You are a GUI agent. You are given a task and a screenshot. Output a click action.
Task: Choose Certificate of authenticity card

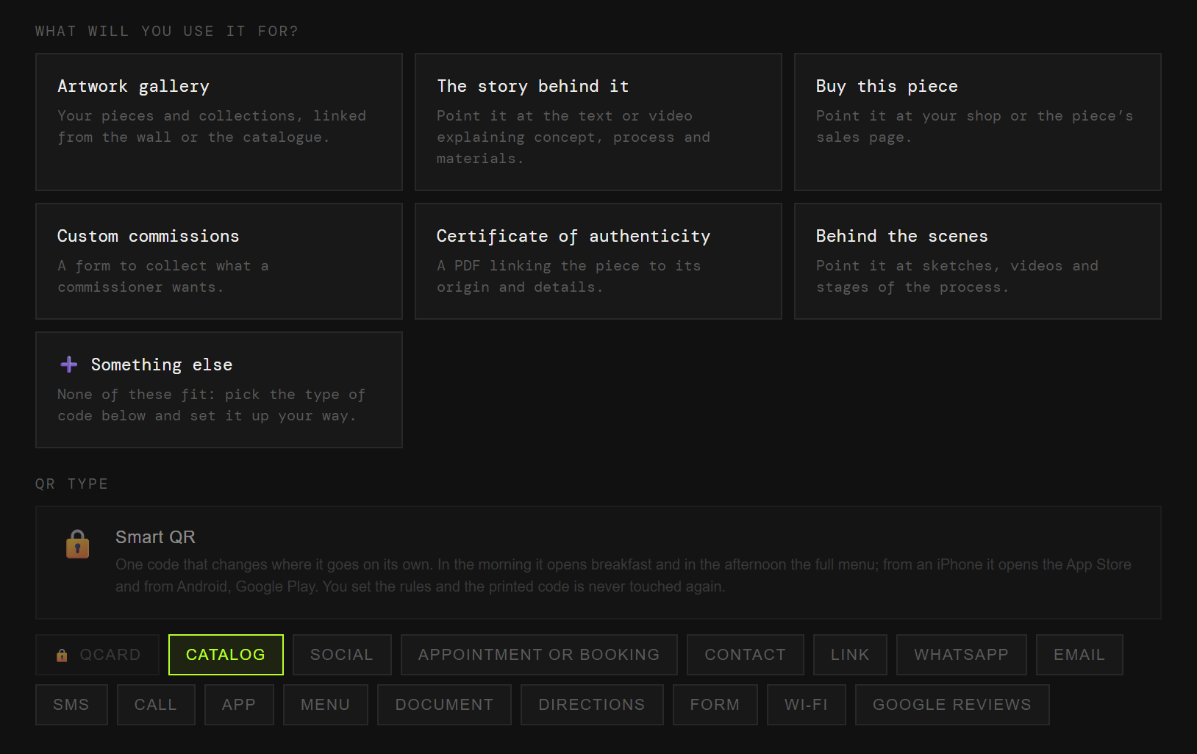click(x=598, y=262)
